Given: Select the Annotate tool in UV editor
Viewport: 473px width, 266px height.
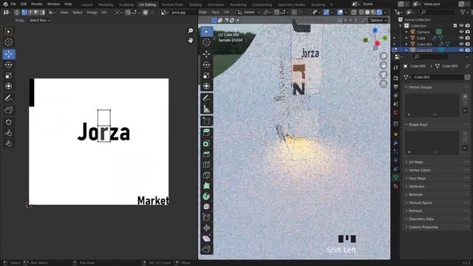Looking at the screenshot, I should coord(9,98).
